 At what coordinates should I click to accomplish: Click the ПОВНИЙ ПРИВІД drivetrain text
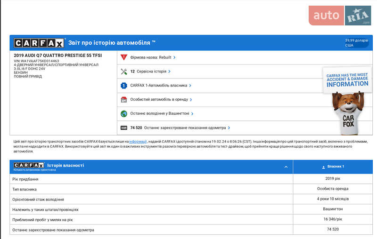28,76
